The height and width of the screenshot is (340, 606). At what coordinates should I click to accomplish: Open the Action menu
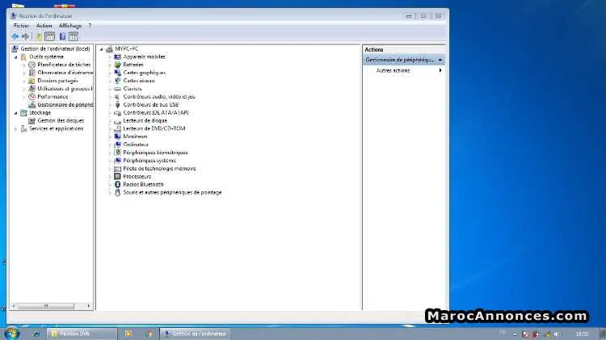click(44, 26)
